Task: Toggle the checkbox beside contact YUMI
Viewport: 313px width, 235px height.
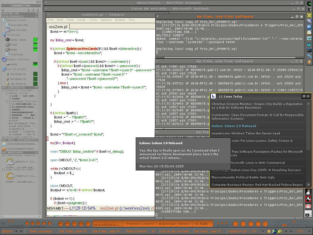Action: pos(10,99)
